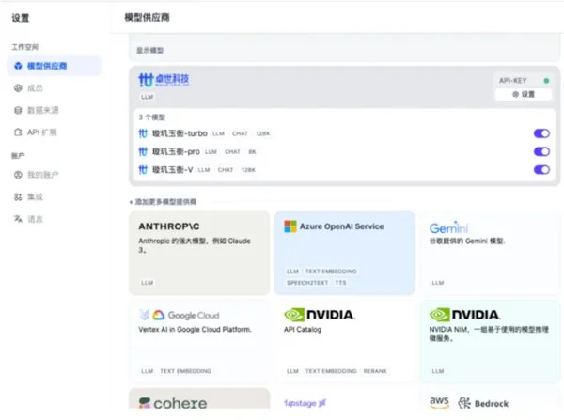Select the 璇玑玉衡-pro model name
This screenshot has width=564, height=420.
click(176, 151)
